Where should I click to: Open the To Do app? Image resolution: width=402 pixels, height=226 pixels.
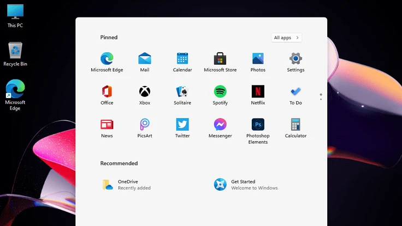(295, 95)
